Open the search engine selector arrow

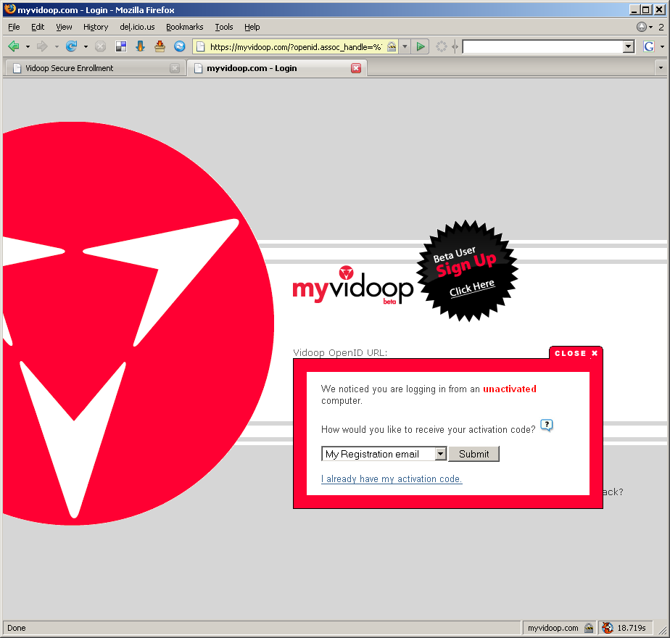[662, 46]
